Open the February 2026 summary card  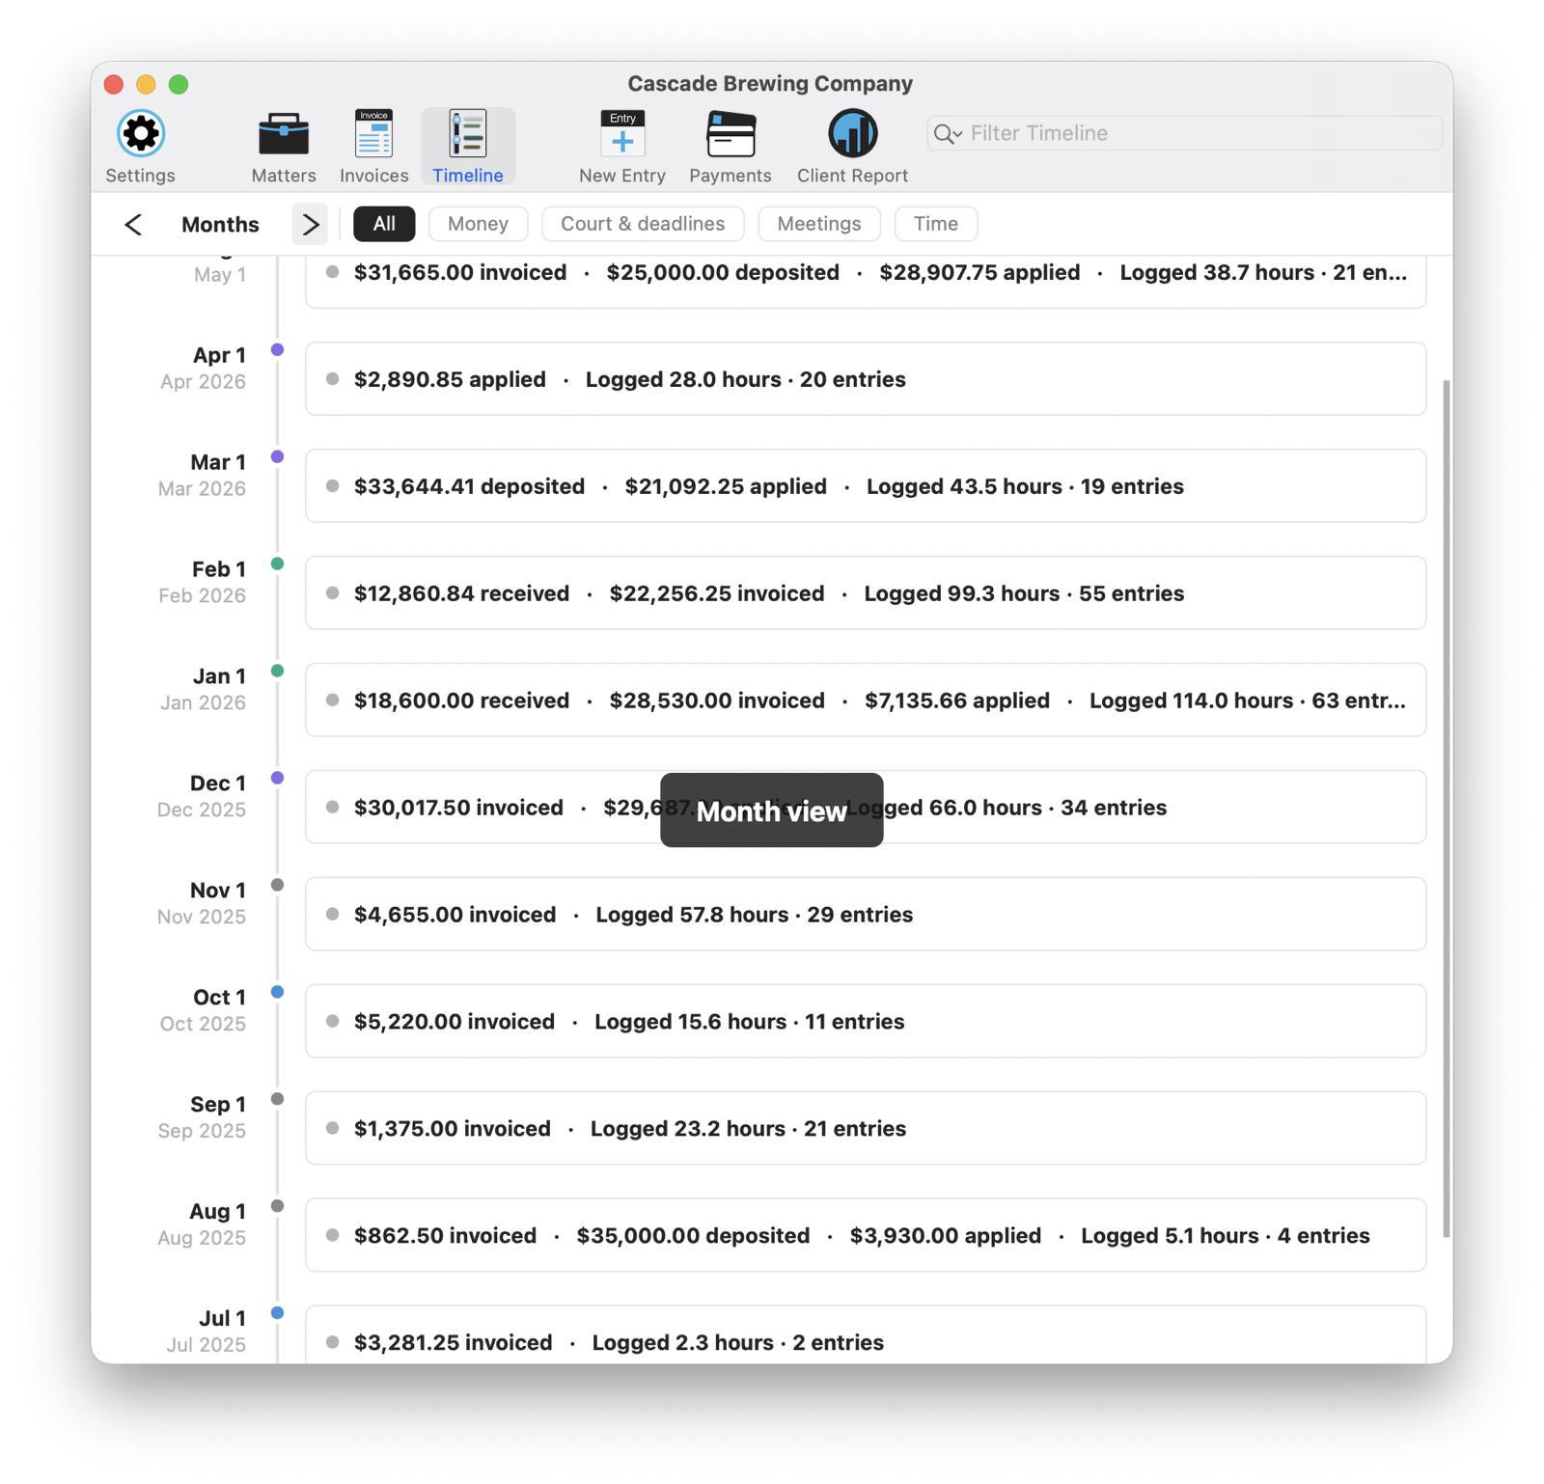866,593
